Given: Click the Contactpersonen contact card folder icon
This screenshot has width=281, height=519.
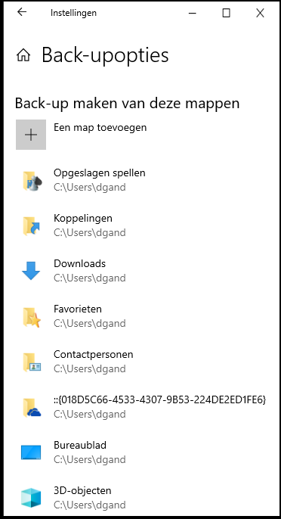Looking at the screenshot, I should tap(32, 363).
